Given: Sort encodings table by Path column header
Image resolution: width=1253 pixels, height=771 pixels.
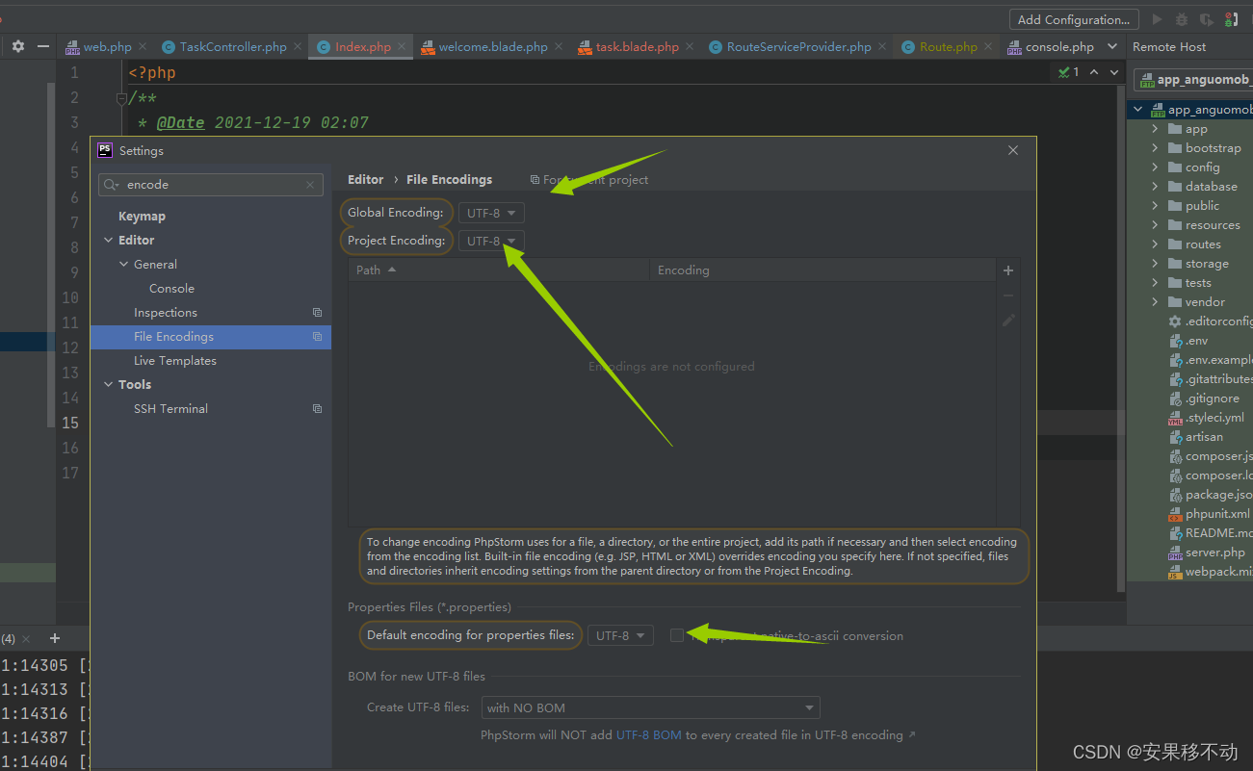Looking at the screenshot, I should 499,270.
